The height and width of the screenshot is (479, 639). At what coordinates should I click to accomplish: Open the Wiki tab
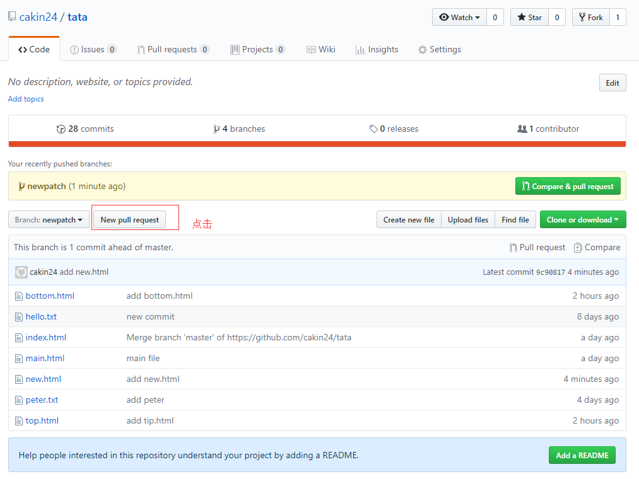coord(320,49)
